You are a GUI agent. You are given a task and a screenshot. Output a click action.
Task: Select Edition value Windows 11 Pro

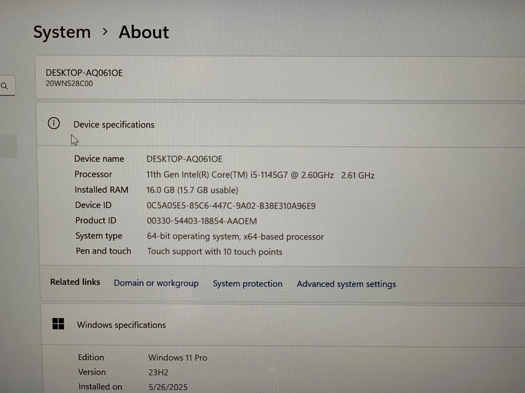click(178, 358)
